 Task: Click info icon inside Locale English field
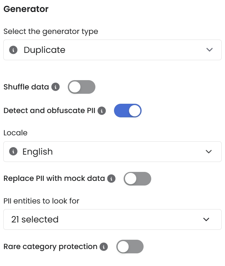pyautogui.click(x=13, y=152)
